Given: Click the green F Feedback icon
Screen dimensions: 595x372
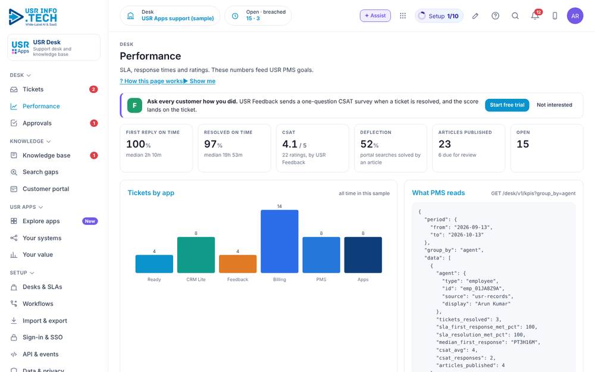Looking at the screenshot, I should click(x=134, y=105).
